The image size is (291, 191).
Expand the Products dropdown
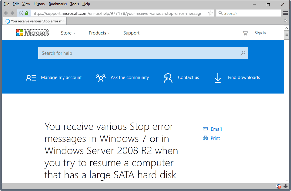click(x=99, y=33)
